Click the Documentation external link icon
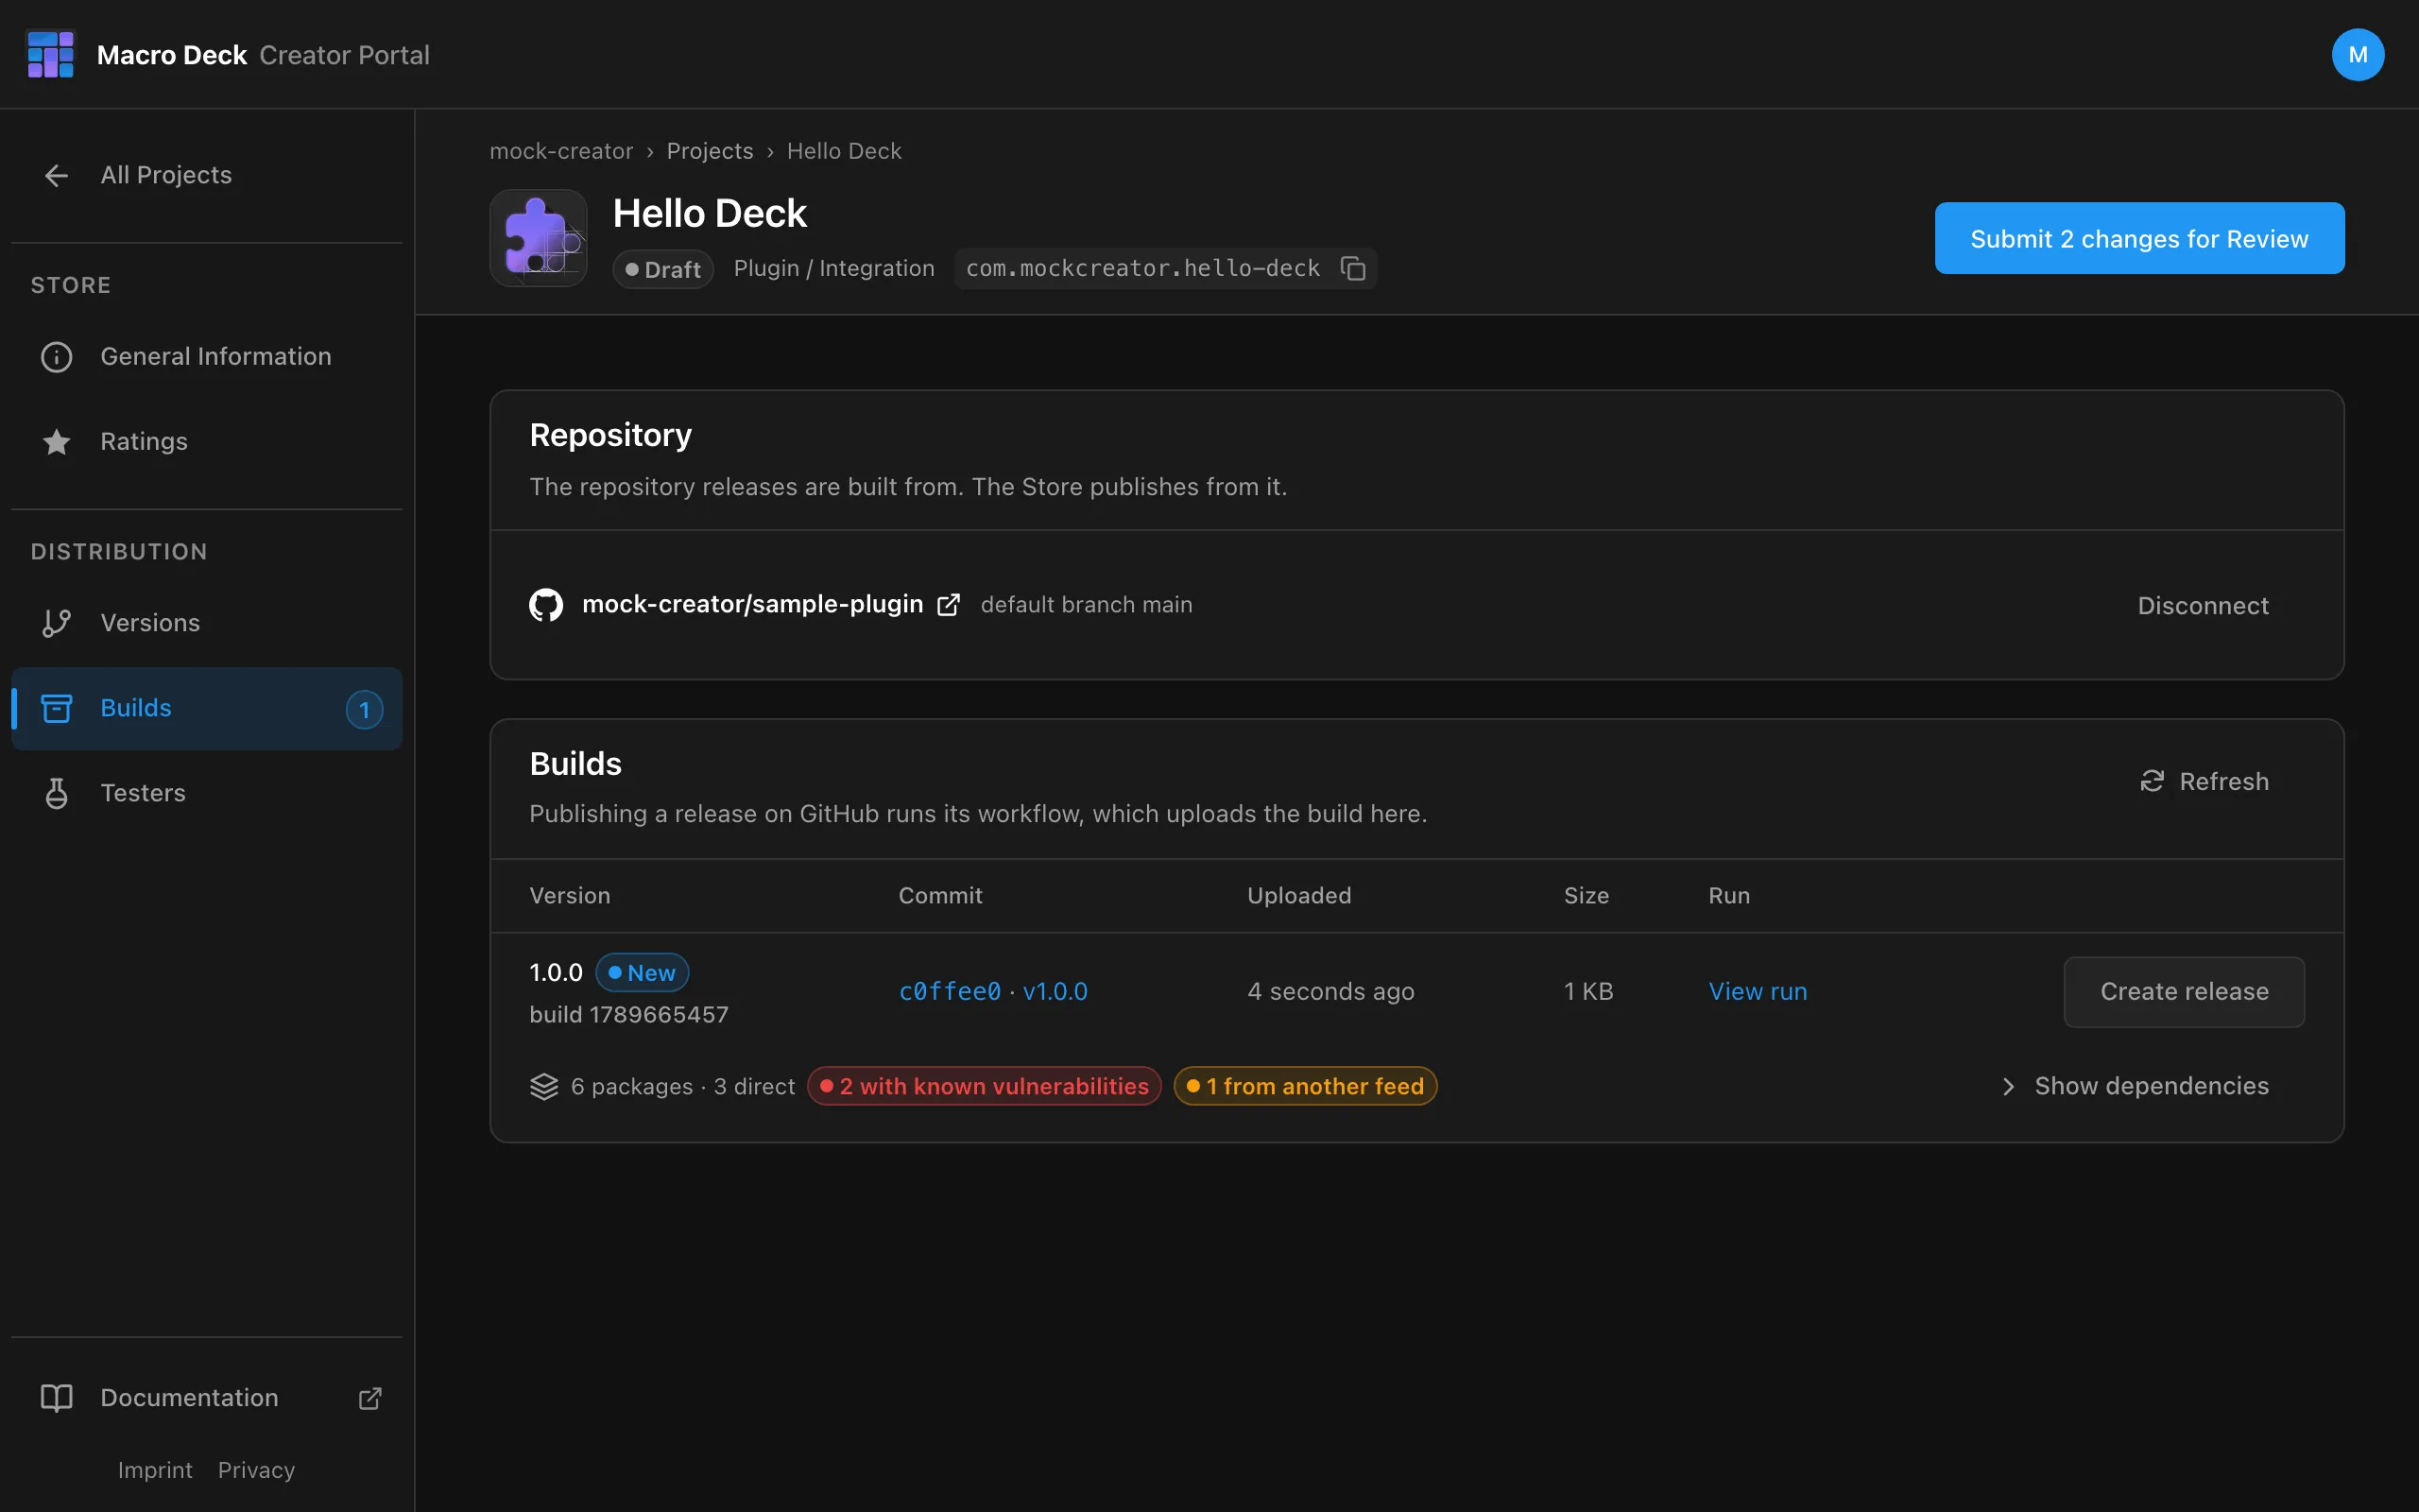This screenshot has width=2419, height=1512. (x=369, y=1398)
